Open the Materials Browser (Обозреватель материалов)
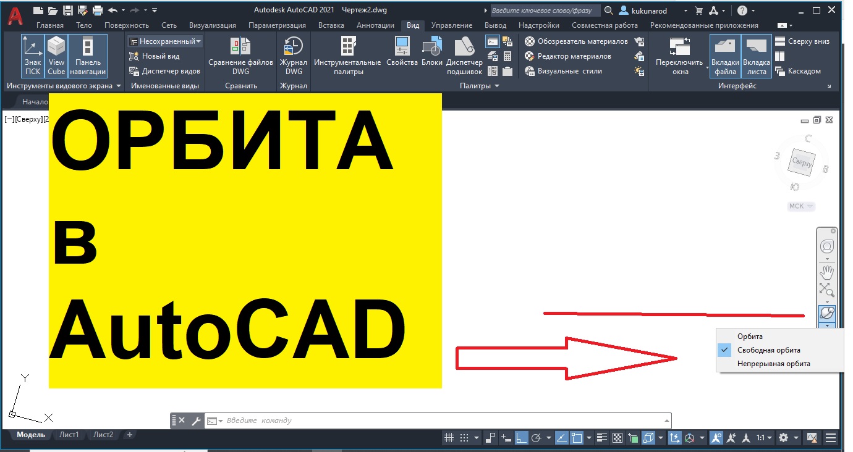853x452 pixels. coord(575,41)
